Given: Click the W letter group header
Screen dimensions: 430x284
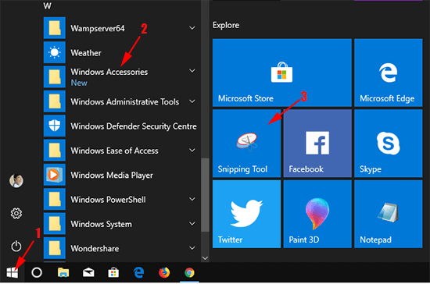Looking at the screenshot, I should point(47,5).
